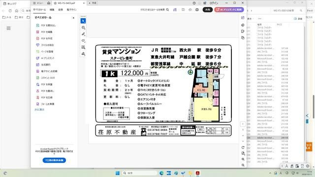Screen dimensions: 315x177
Task: Switch to '編集' tab
Action: click(52, 10)
